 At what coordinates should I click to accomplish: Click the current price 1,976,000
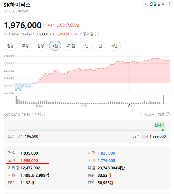23,25
